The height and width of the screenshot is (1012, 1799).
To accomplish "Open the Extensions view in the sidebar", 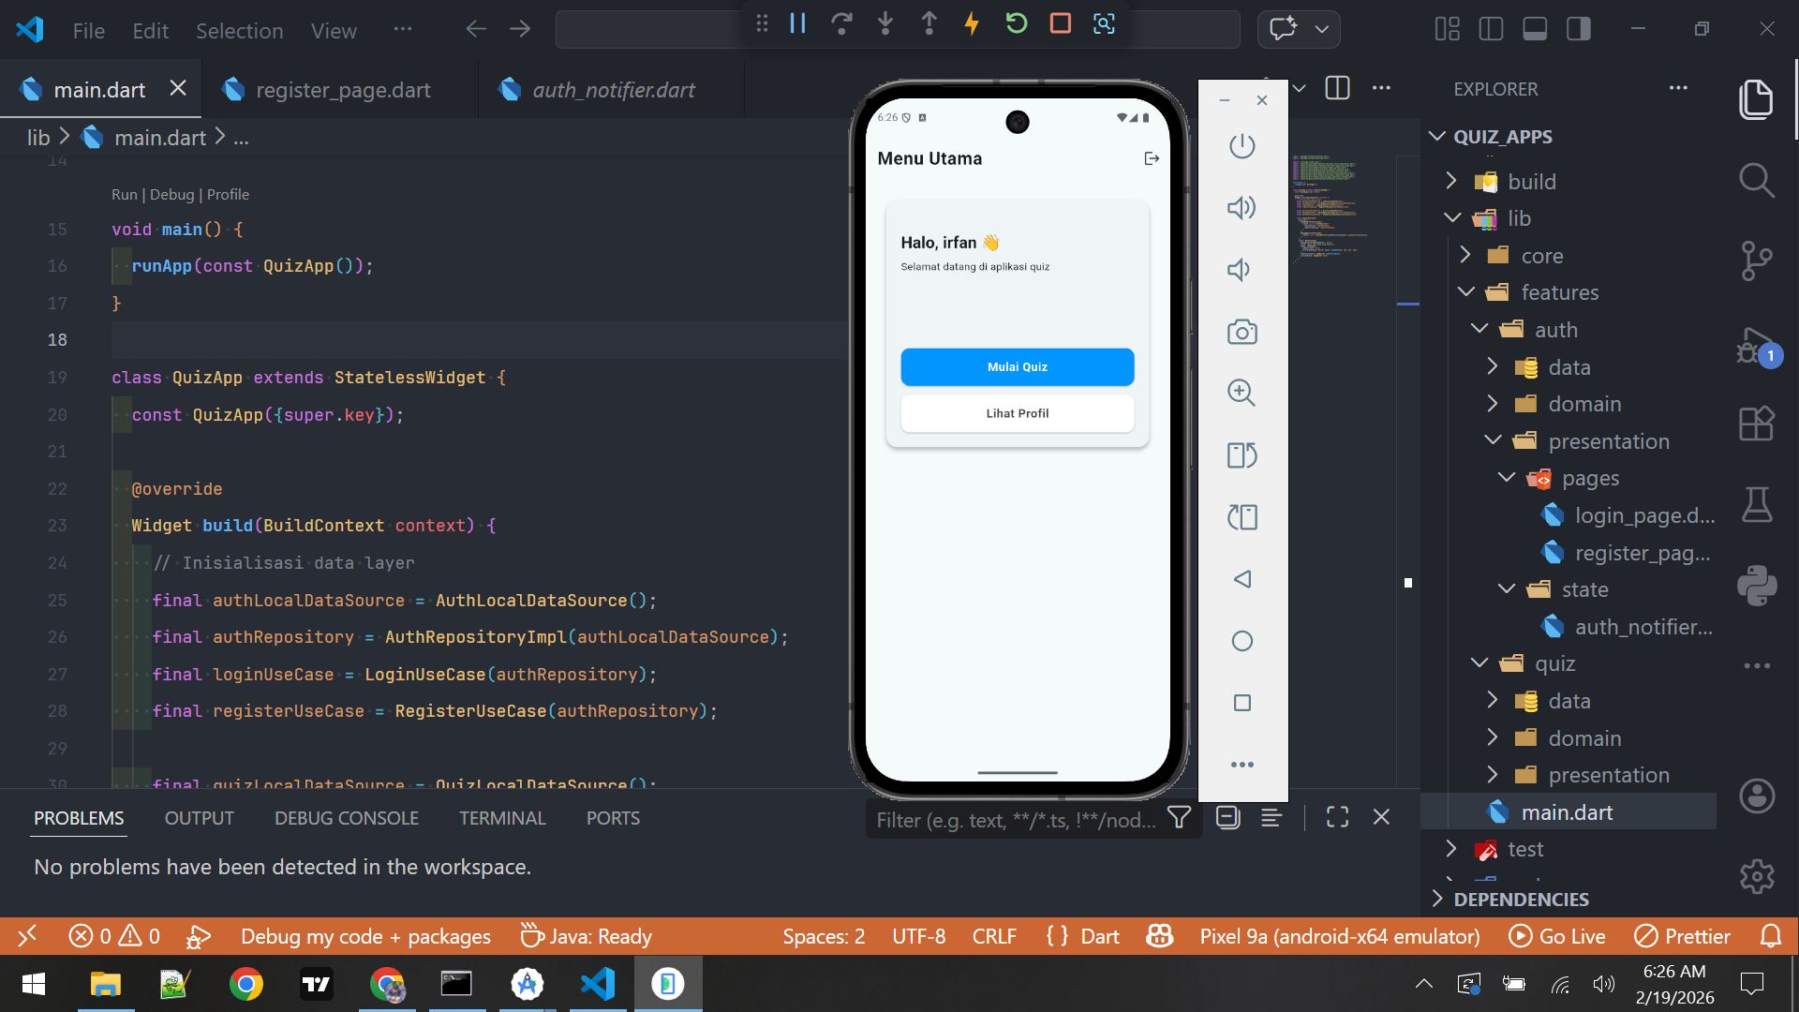I will click(1757, 424).
